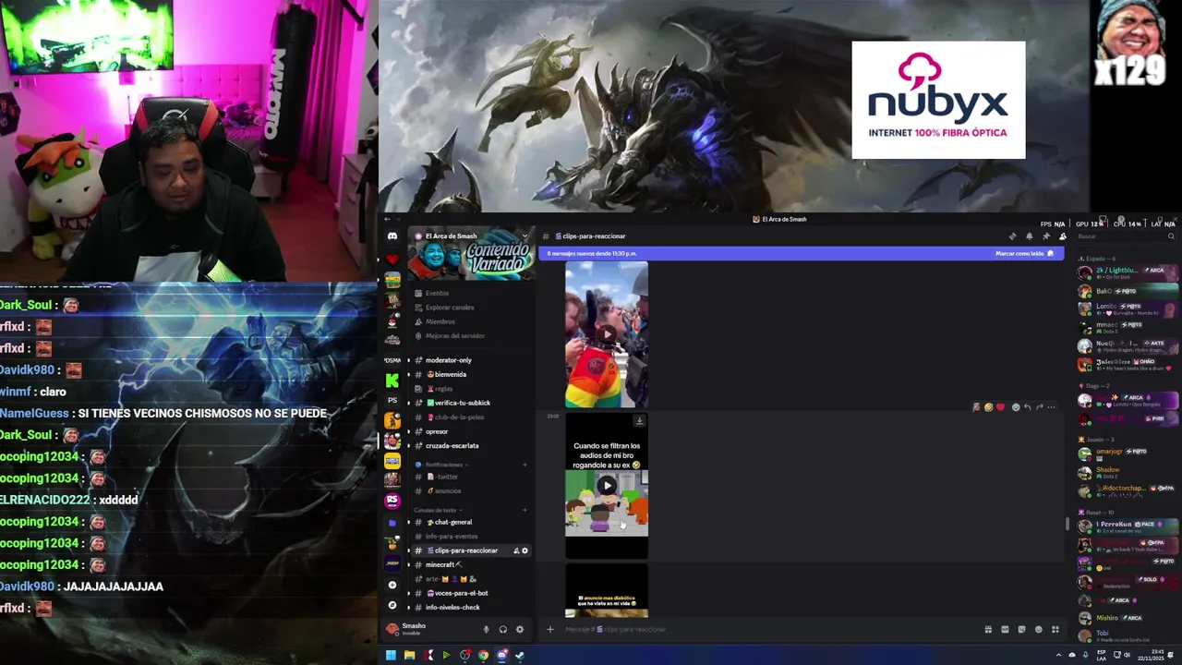Viewport: 1182px width, 665px height.
Task: Show hidden tray icons chevron
Action: [1059, 656]
